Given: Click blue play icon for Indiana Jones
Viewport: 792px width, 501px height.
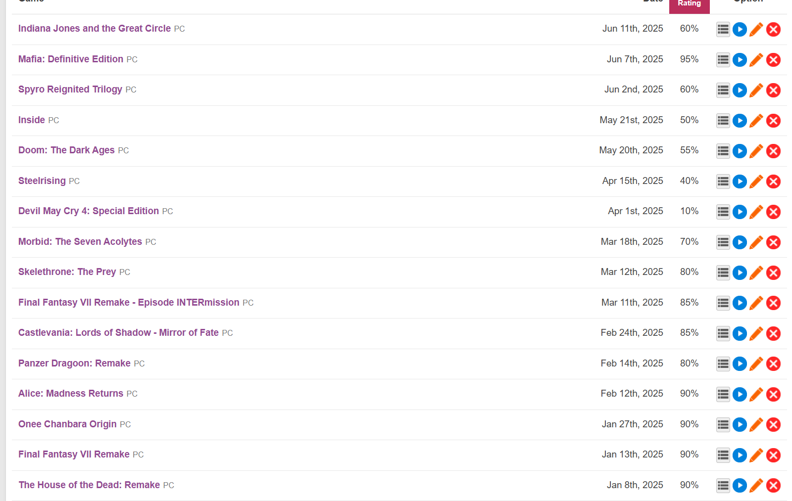Looking at the screenshot, I should tap(740, 30).
